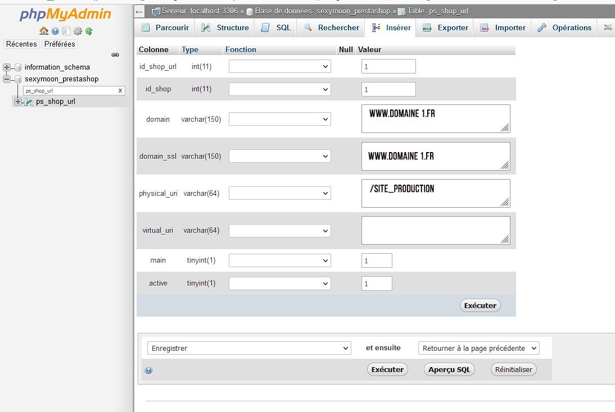Open the 'Retourner à la page précédente' dropdown
Image resolution: width=615 pixels, height=412 pixels.
point(479,348)
